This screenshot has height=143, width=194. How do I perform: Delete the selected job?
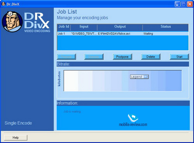tap(151, 57)
